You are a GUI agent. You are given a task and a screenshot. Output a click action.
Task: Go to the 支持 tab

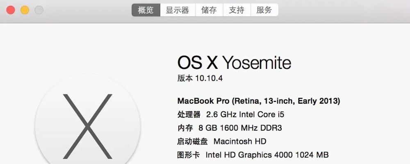coord(237,10)
